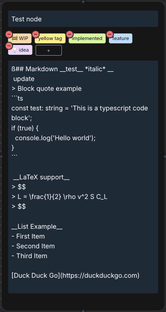Image resolution: width=166 pixels, height=312 pixels.
Task: Click the Duck Duck Go link text
Action: (x=76, y=276)
